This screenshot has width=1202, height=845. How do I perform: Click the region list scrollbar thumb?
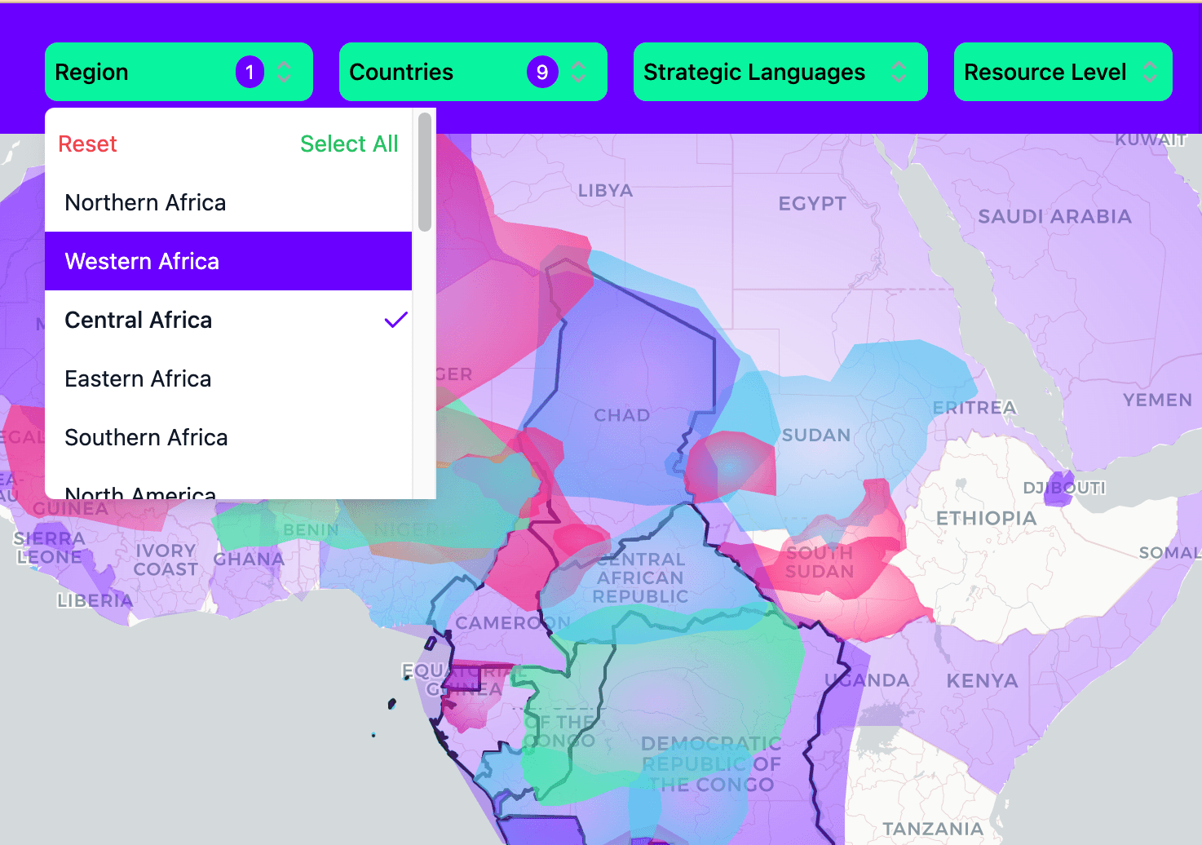[x=424, y=172]
